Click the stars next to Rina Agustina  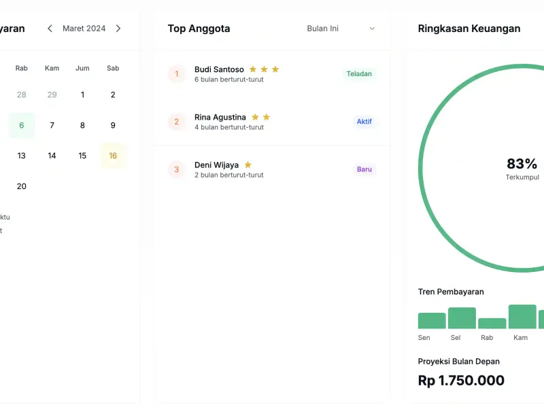(260, 117)
